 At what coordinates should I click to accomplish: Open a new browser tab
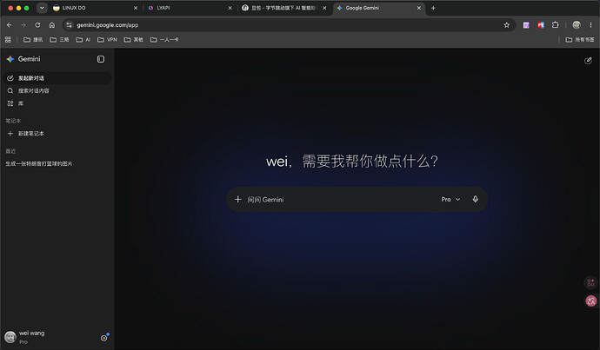[433, 8]
